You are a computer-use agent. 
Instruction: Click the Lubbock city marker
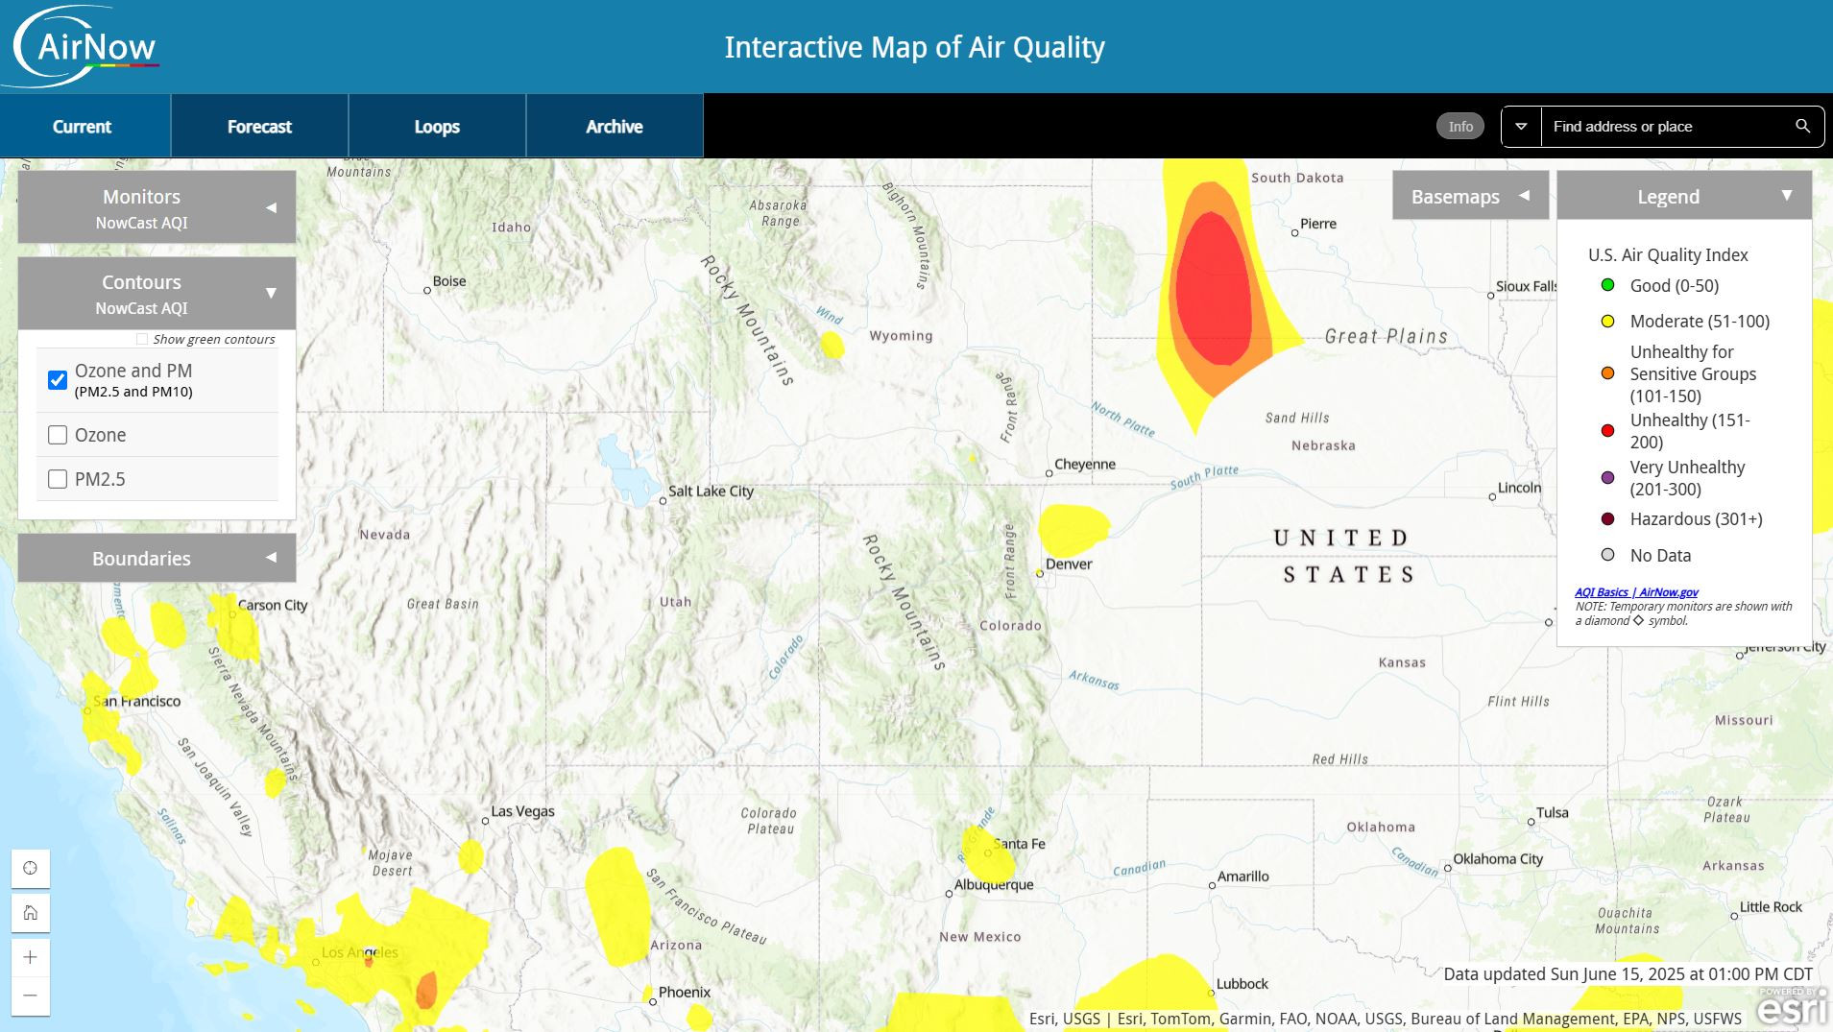tap(1211, 993)
